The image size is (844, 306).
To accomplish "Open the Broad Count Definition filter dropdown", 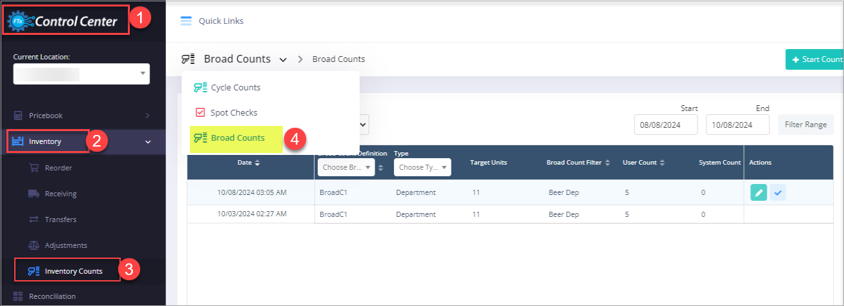I will click(346, 167).
